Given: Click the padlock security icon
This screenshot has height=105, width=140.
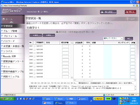Looking at the screenshot, I should pyautogui.click(x=137, y=6).
